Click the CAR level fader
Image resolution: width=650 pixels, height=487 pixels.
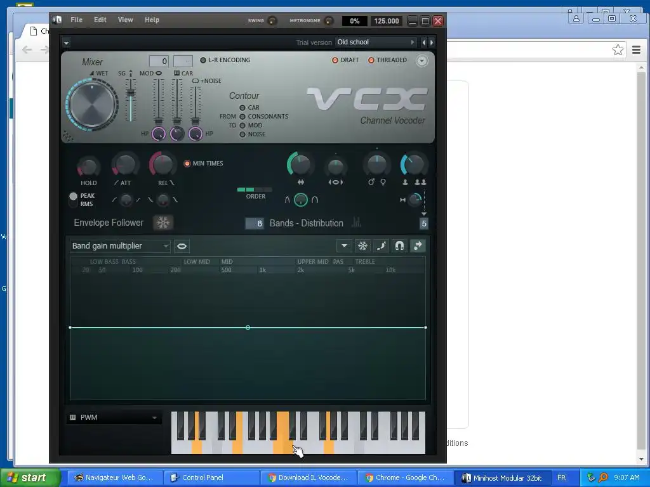point(177,121)
